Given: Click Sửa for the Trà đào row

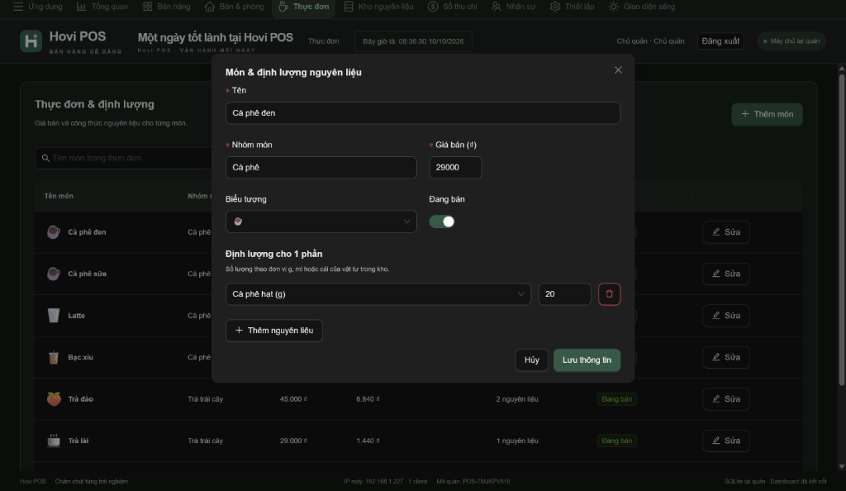Looking at the screenshot, I should pyautogui.click(x=725, y=398).
